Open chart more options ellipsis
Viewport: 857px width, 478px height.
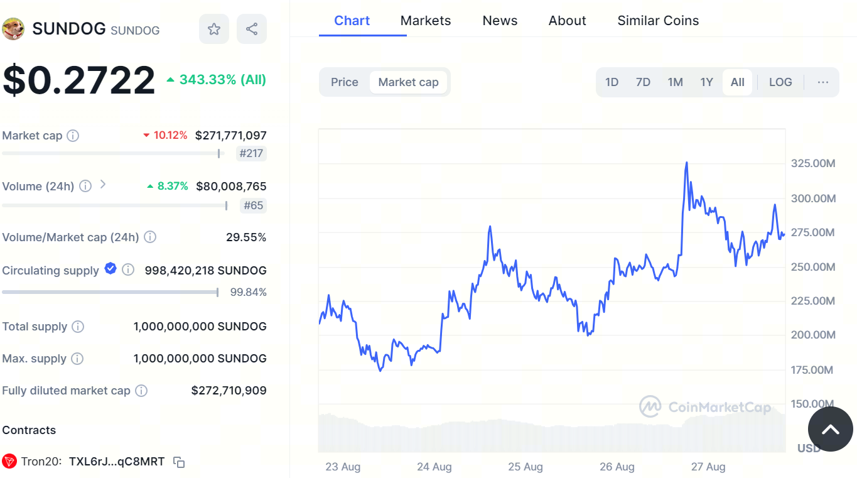[x=823, y=82]
